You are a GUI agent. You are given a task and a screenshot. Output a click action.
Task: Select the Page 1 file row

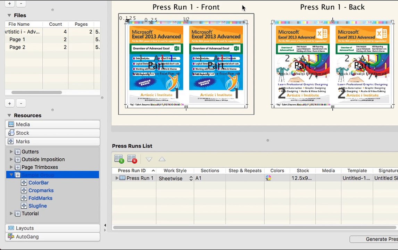tap(52, 39)
